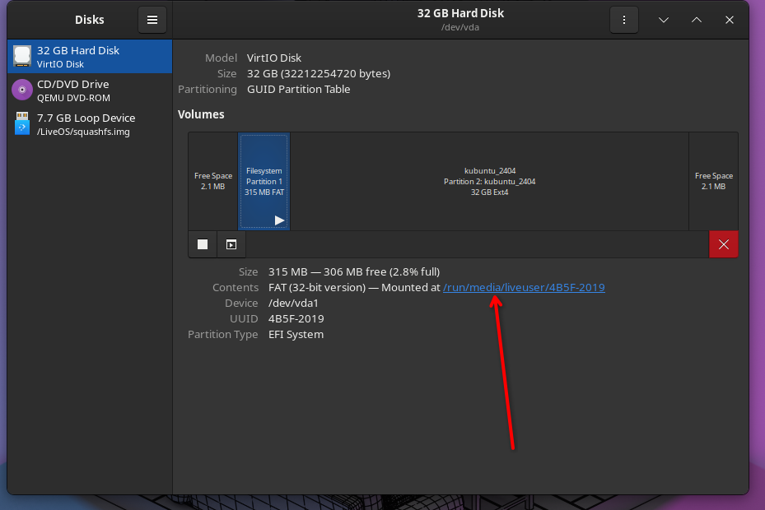Open the Disks application hamburger menu
Image resolution: width=765 pixels, height=510 pixels.
click(152, 21)
